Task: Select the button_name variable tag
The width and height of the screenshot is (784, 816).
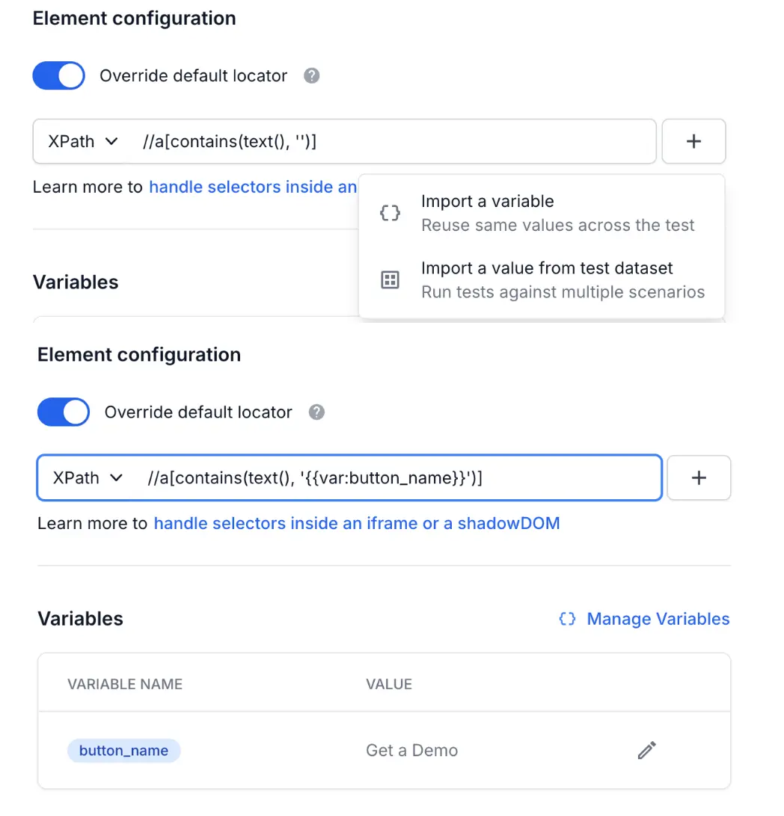Action: (x=124, y=750)
